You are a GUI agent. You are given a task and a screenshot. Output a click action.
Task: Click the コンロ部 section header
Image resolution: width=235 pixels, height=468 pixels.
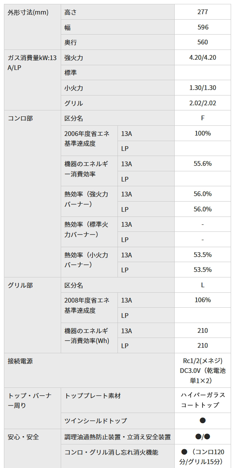click(x=20, y=118)
